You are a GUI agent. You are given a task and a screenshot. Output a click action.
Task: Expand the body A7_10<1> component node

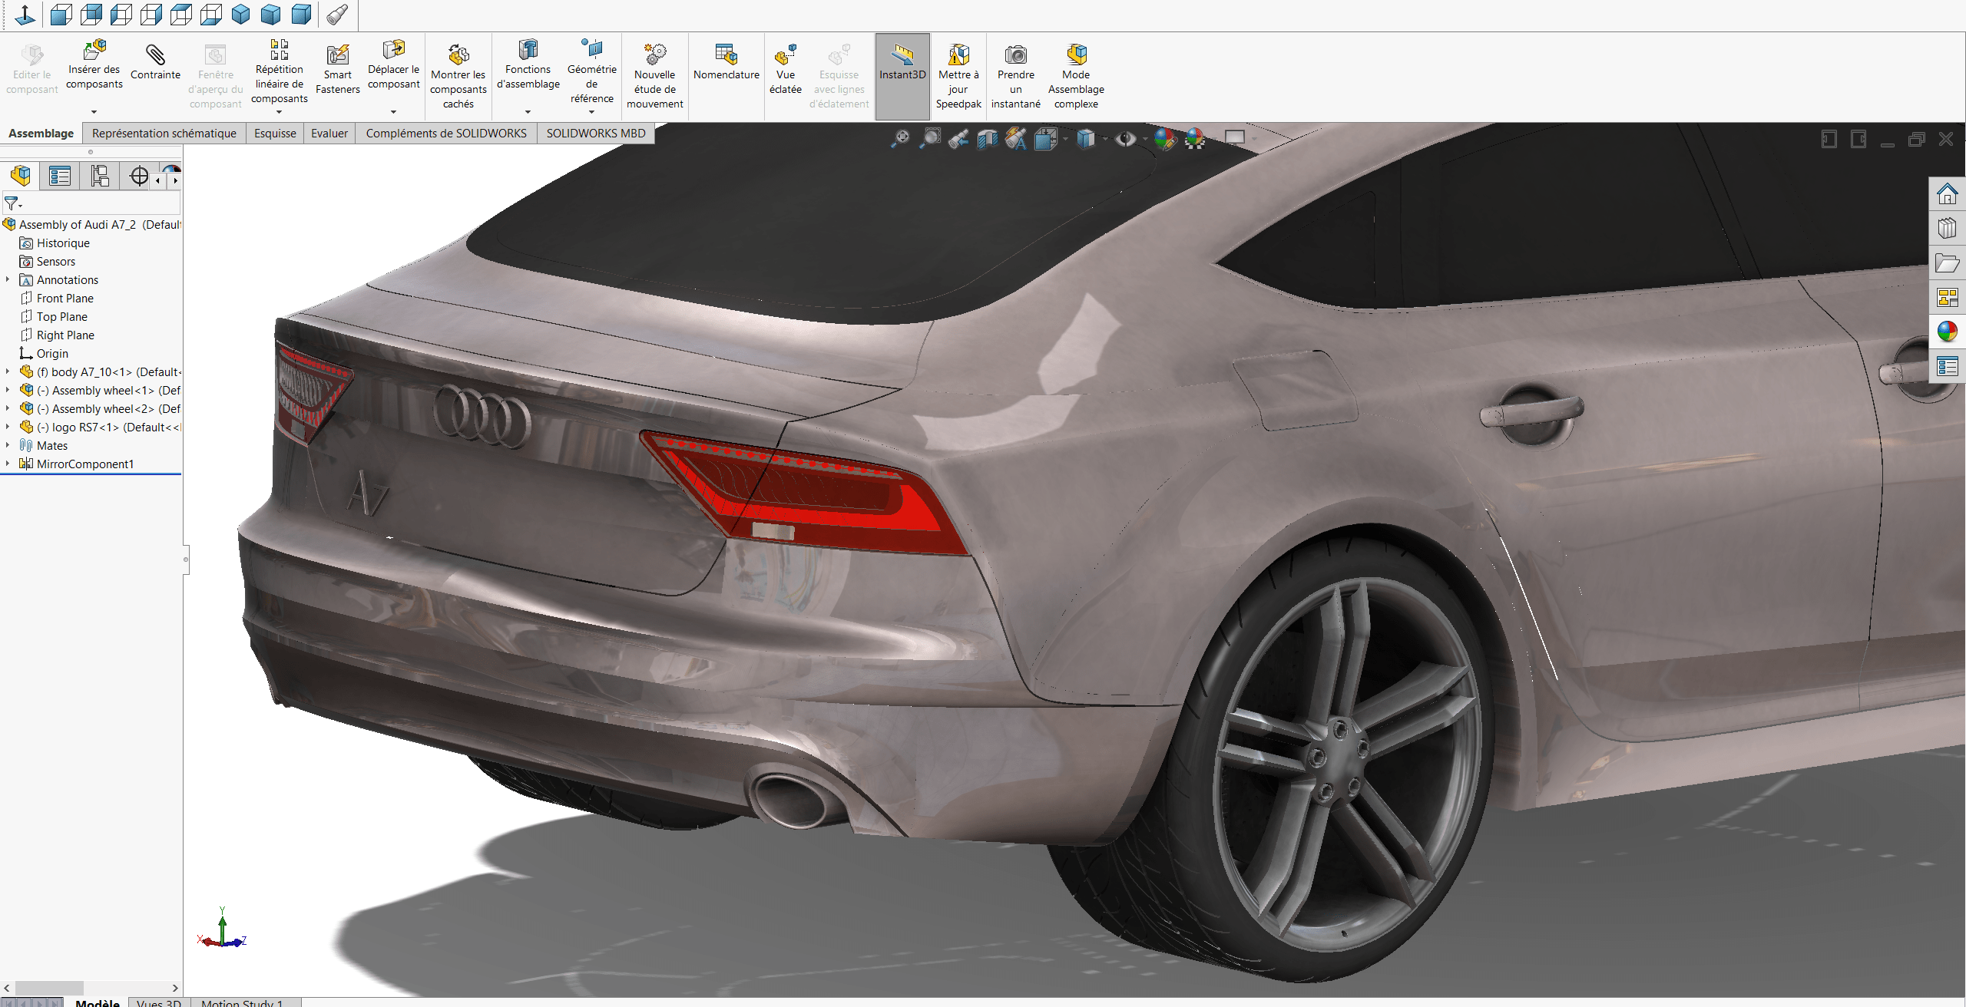(x=8, y=371)
